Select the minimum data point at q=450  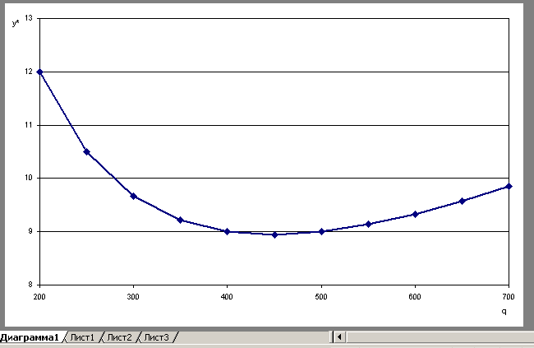coord(275,234)
